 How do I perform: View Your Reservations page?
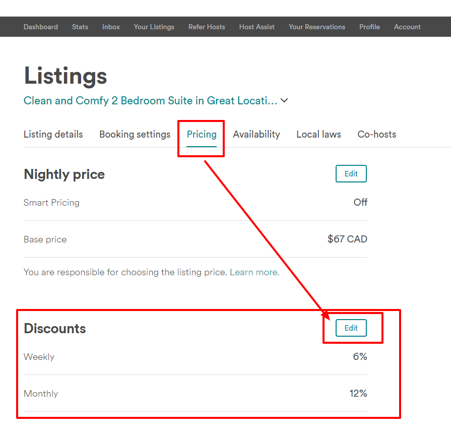click(x=316, y=27)
